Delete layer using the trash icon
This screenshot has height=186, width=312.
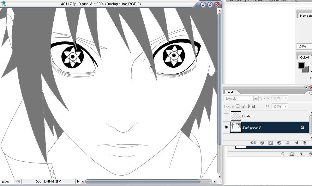[x=305, y=143]
